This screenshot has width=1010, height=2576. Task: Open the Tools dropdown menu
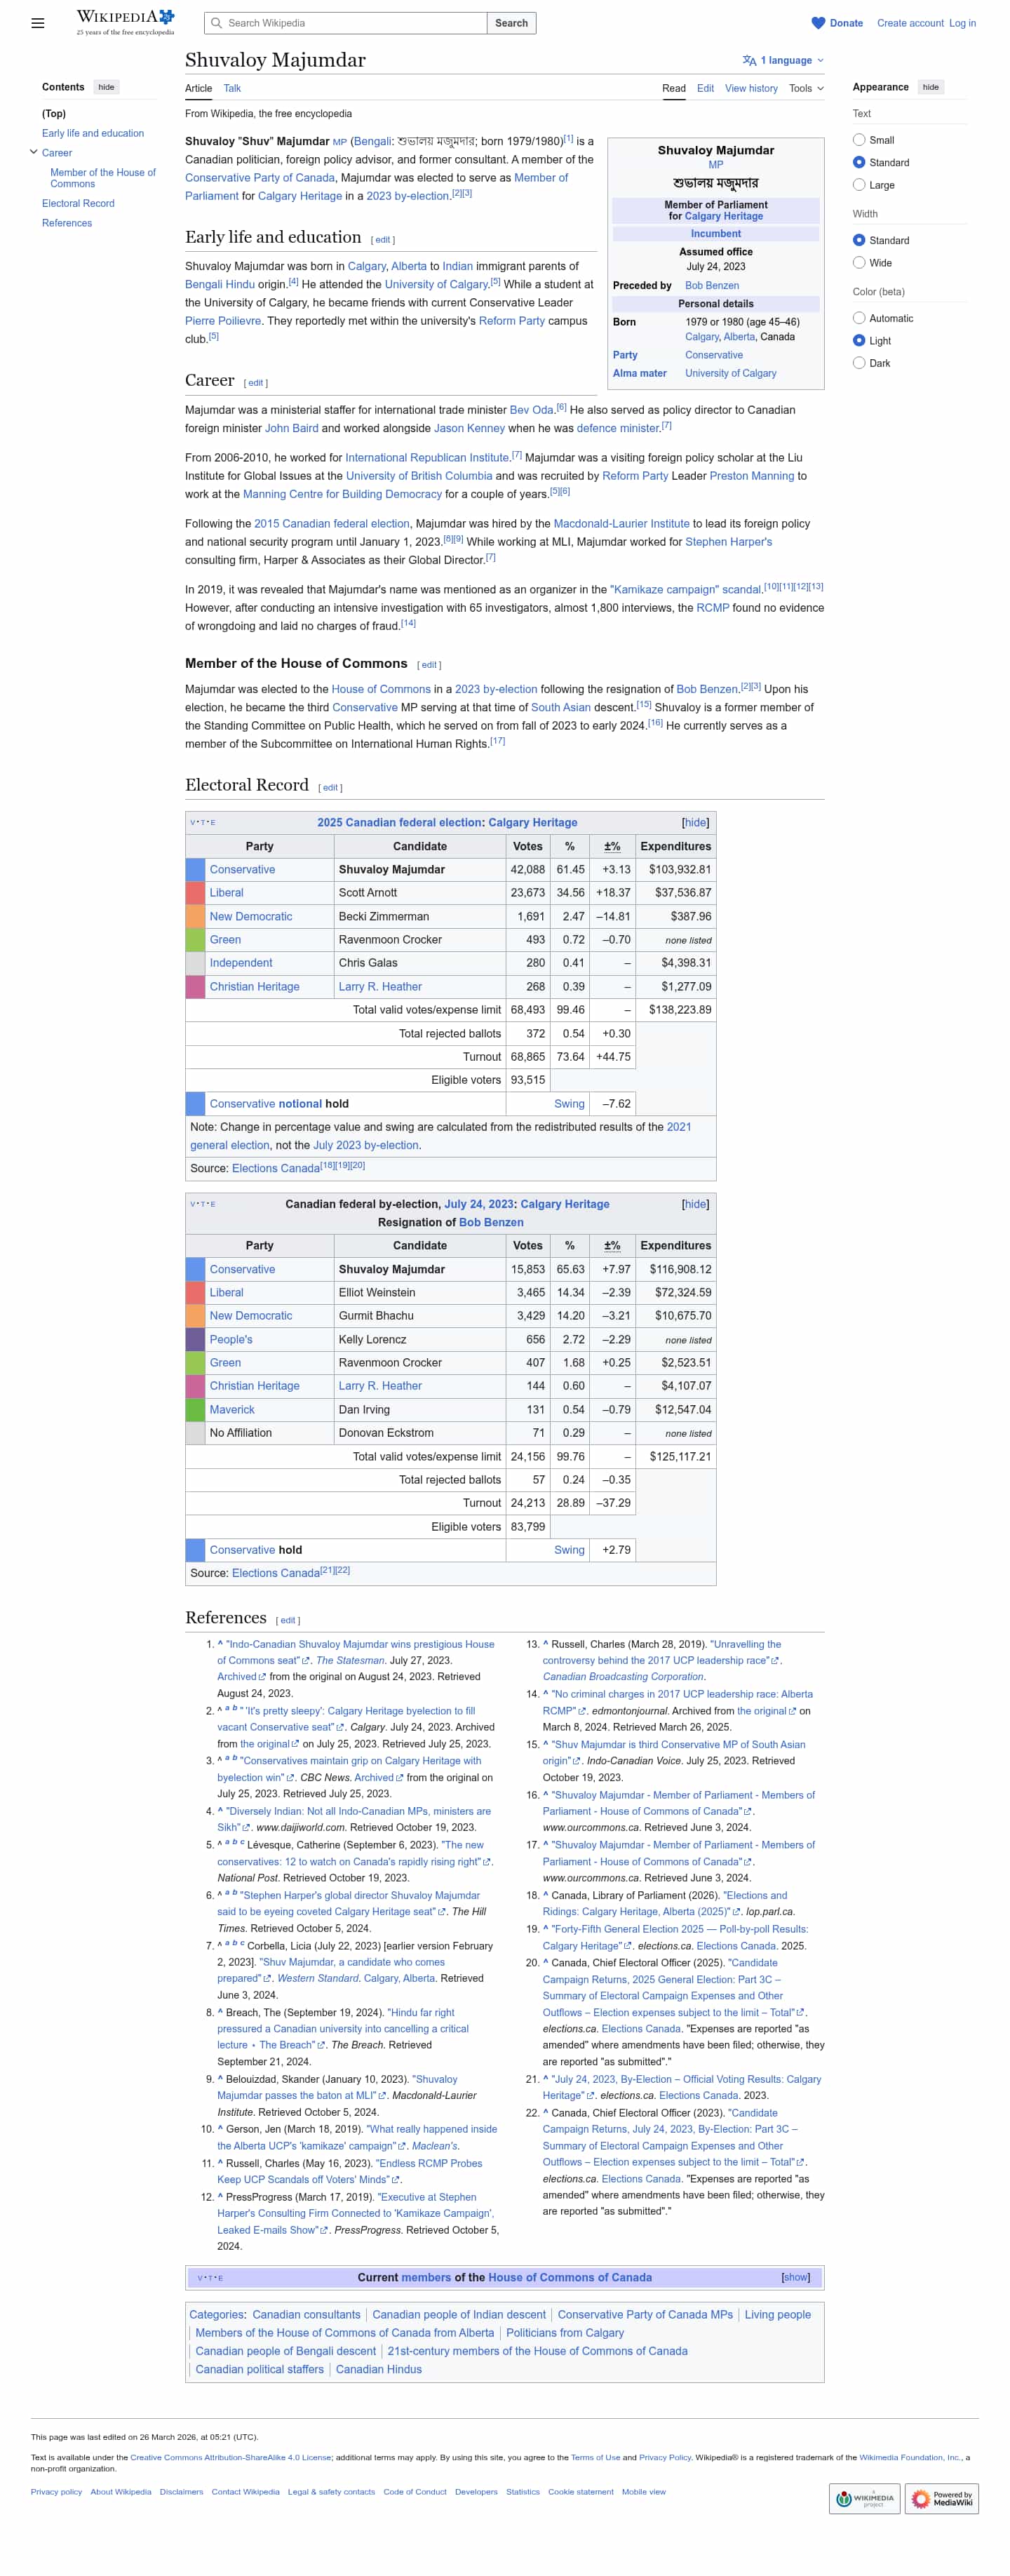[806, 88]
